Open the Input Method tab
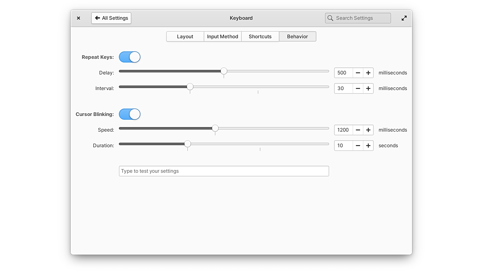483x271 pixels. pyautogui.click(x=223, y=37)
